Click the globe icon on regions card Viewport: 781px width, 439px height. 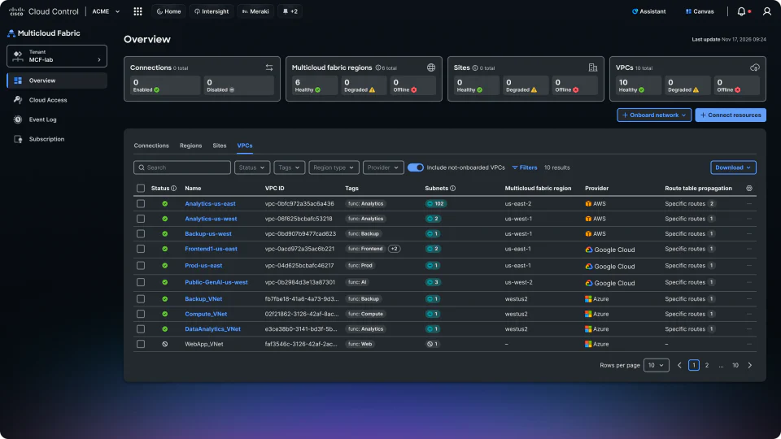point(431,67)
